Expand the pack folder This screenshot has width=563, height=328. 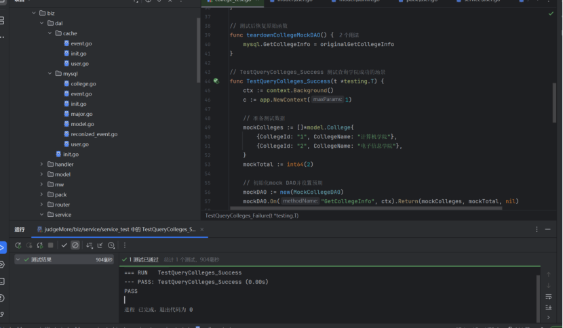41,194
